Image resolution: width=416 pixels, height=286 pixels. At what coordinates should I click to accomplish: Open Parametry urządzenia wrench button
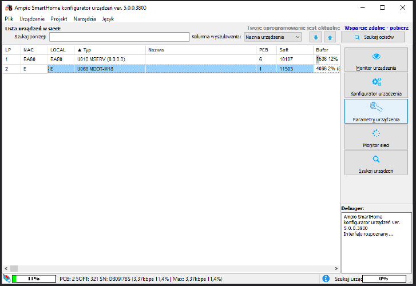pos(376,111)
